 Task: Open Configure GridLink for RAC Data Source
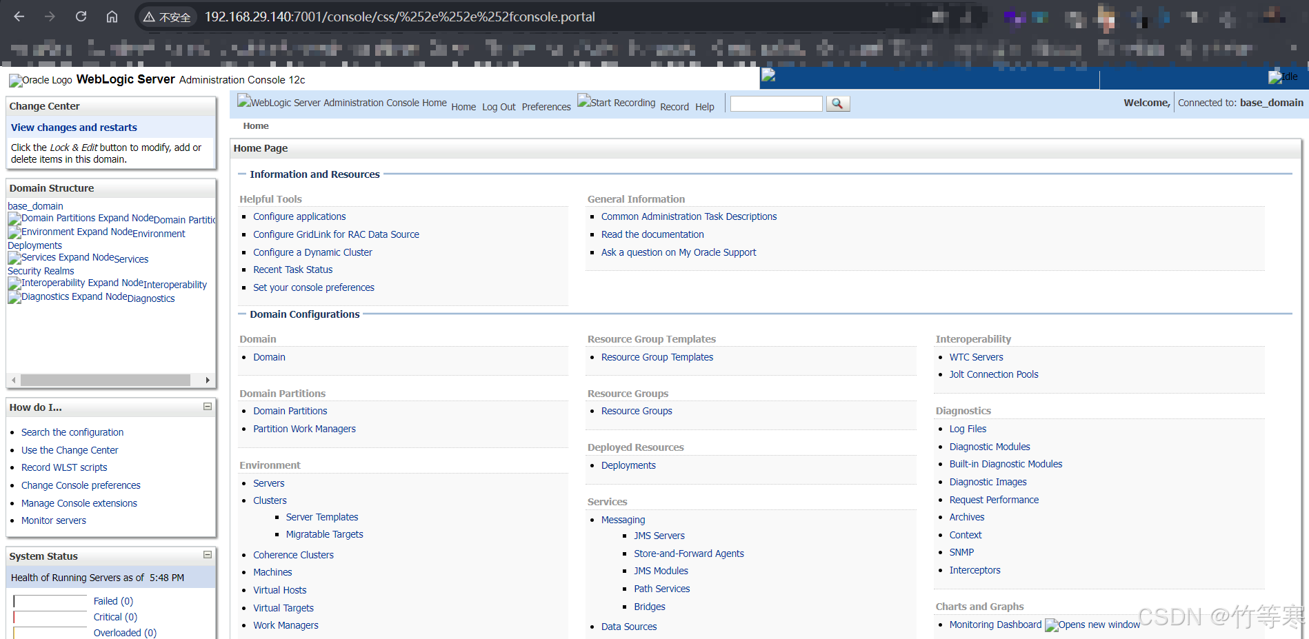pyautogui.click(x=336, y=234)
